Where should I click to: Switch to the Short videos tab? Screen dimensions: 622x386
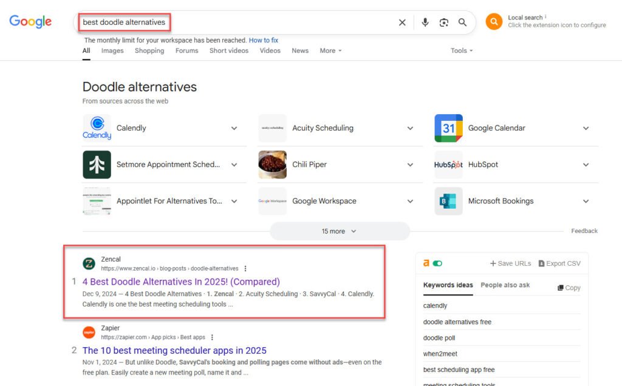pyautogui.click(x=229, y=51)
